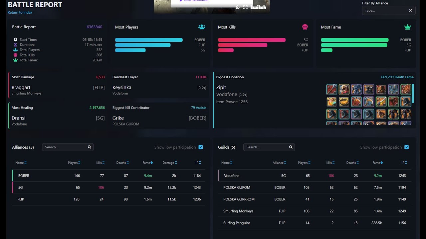Select the skull-headed mount item icon

click(x=344, y=89)
